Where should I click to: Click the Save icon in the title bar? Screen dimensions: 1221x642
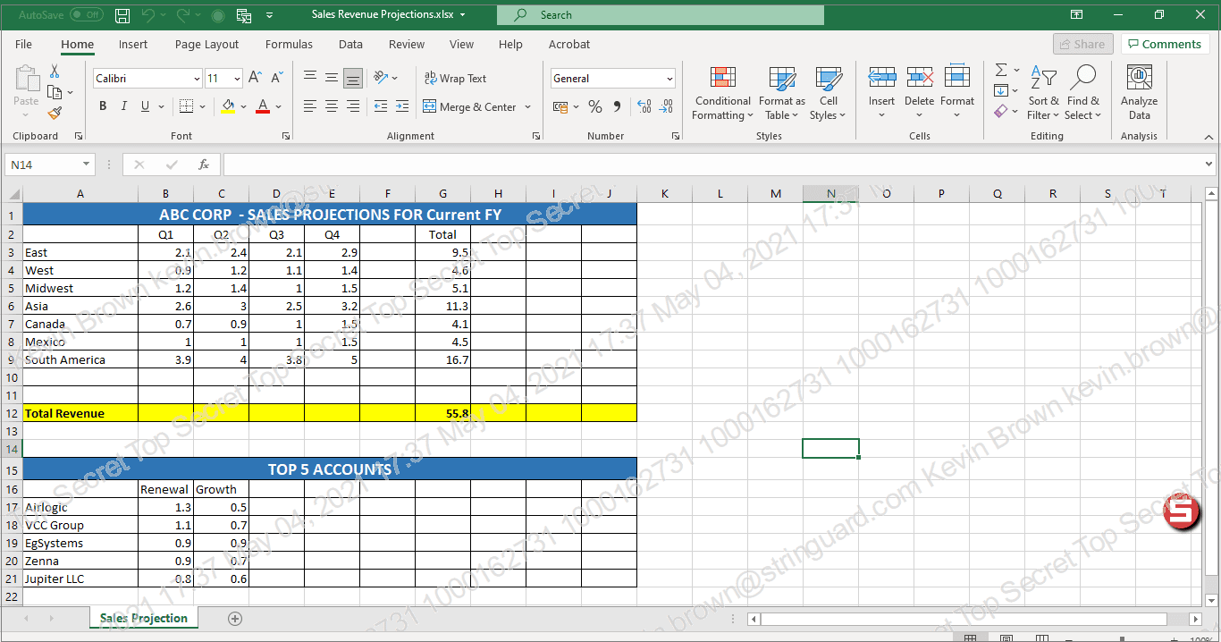coord(122,15)
